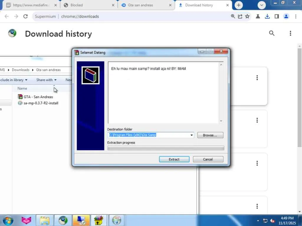This screenshot has height=226, width=302.
Task: Open the pink cat app on the taskbar
Action: (x=26, y=220)
